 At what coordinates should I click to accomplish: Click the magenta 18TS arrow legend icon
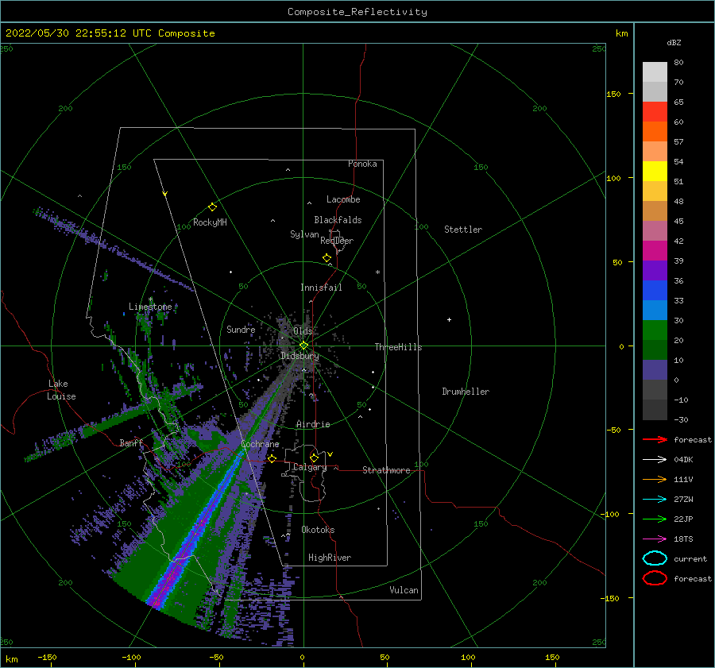(655, 539)
